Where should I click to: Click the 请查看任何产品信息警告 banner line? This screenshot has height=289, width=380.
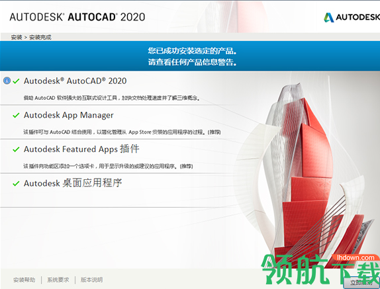click(192, 62)
